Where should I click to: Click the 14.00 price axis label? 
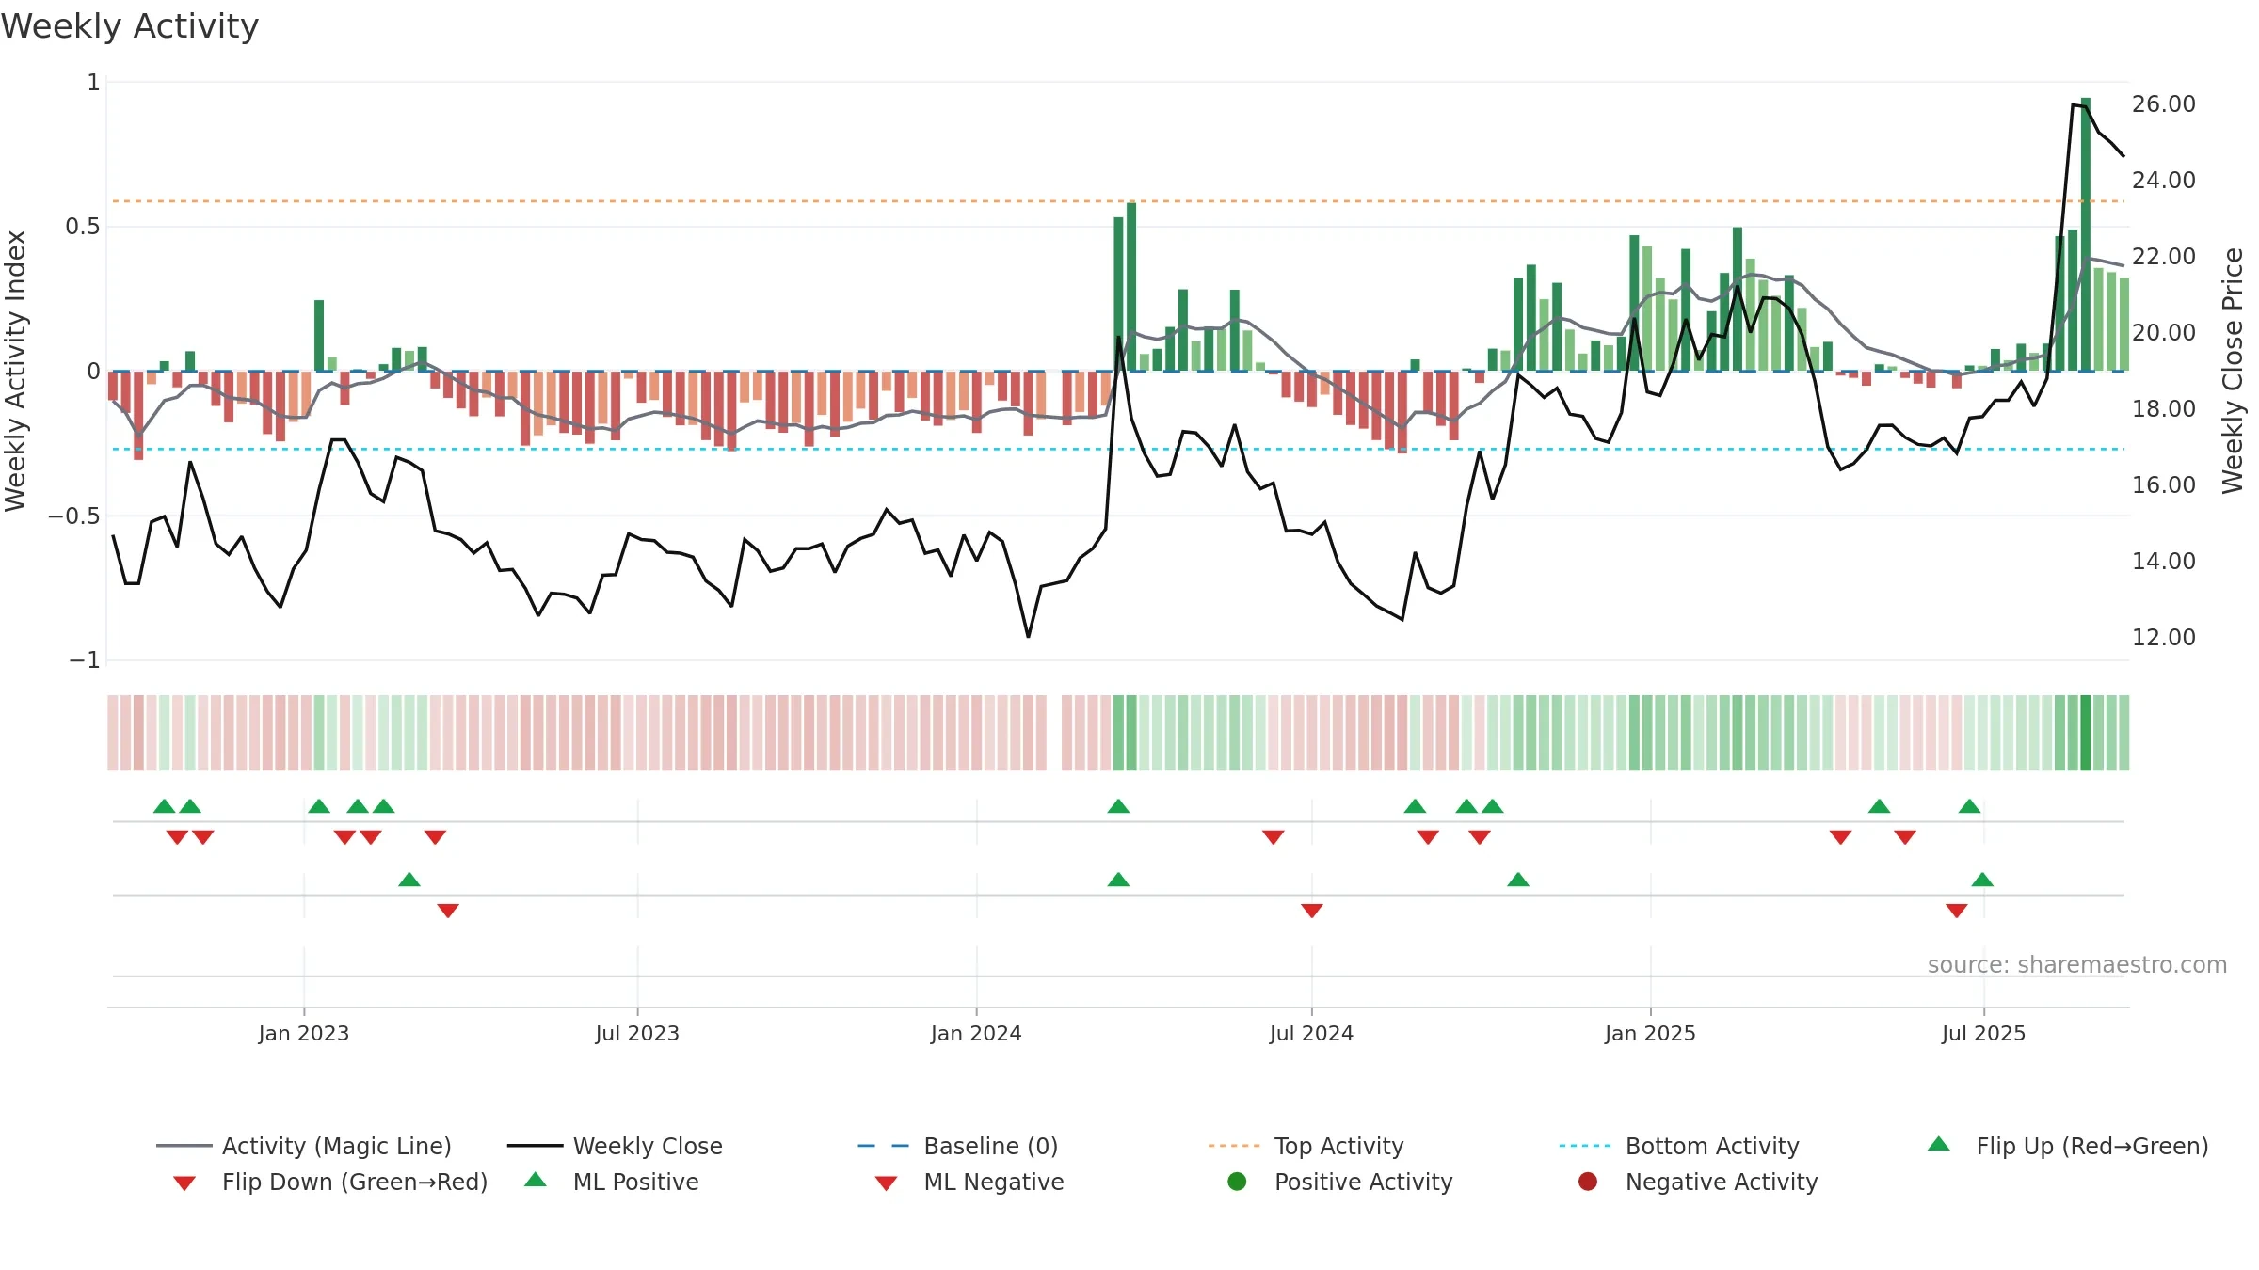(2164, 561)
